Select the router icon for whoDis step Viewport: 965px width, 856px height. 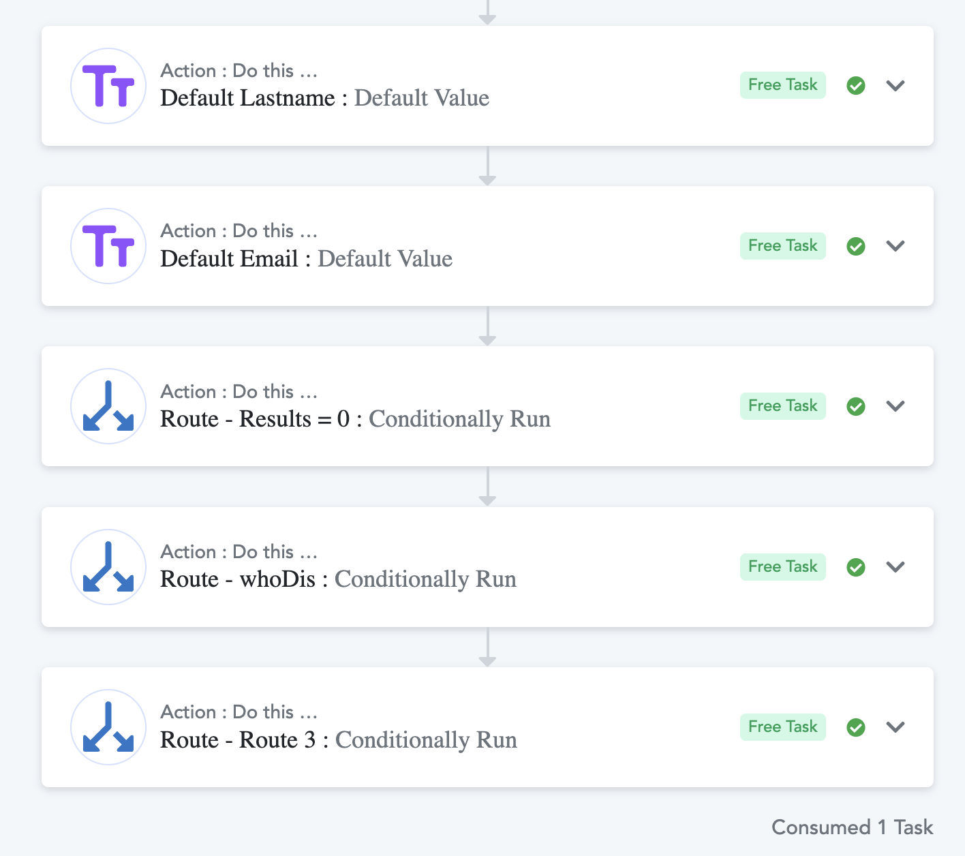pos(108,567)
